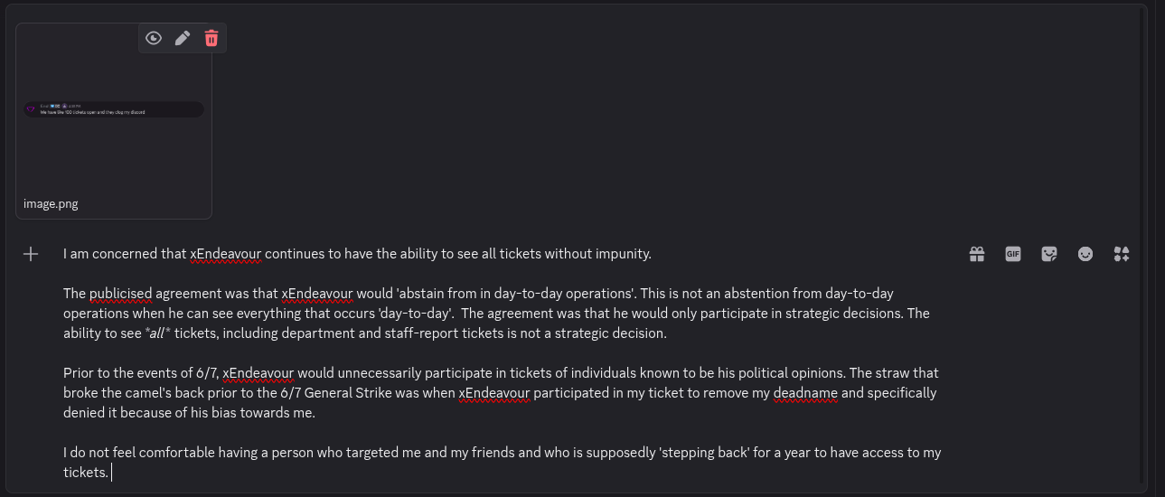
Task: Open the apps launcher icon
Action: click(1122, 254)
